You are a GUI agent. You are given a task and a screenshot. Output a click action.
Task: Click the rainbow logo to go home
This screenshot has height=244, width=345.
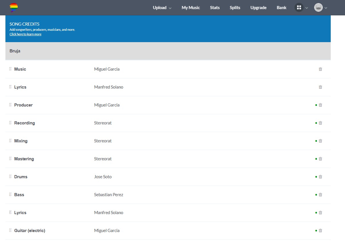tap(13, 7)
